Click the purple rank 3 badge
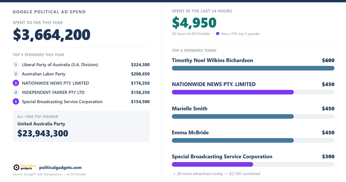The width and height of the screenshot is (346, 182). (16, 83)
